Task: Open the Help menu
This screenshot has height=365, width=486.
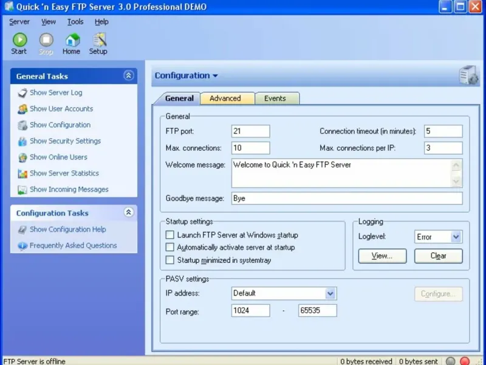Action: [101, 22]
